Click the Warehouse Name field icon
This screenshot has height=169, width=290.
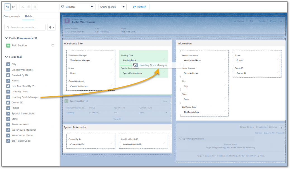coord(8,135)
